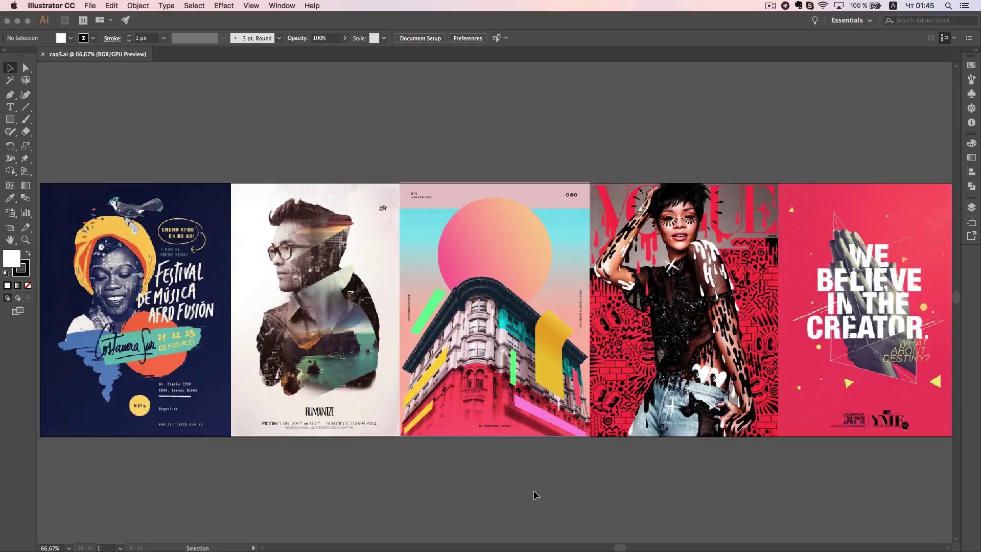Viewport: 981px width, 552px height.
Task: Choose the Rectangle tool
Action: pos(10,120)
